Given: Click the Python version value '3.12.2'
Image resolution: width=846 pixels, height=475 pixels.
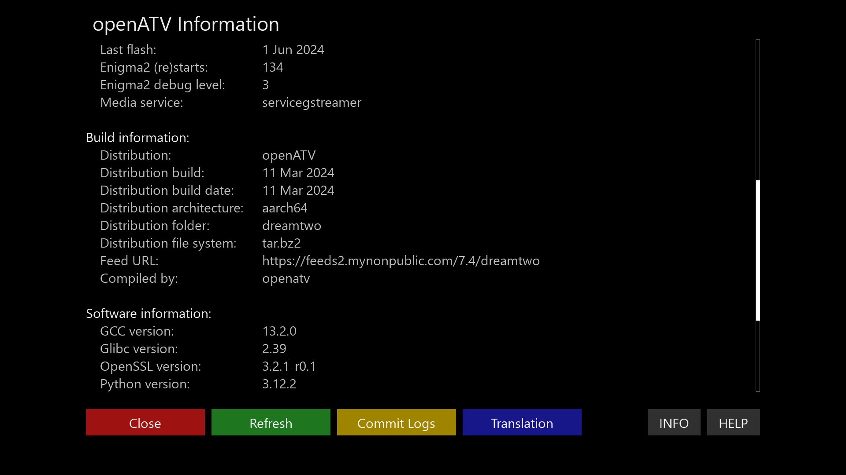Looking at the screenshot, I should point(279,384).
